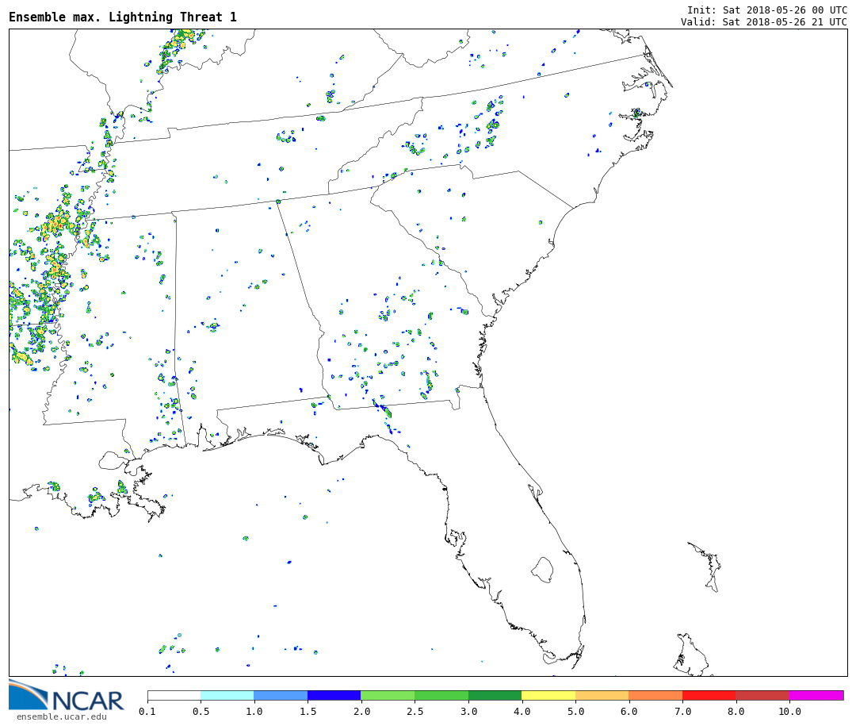Click the 3.0 colorbar label

point(468,711)
